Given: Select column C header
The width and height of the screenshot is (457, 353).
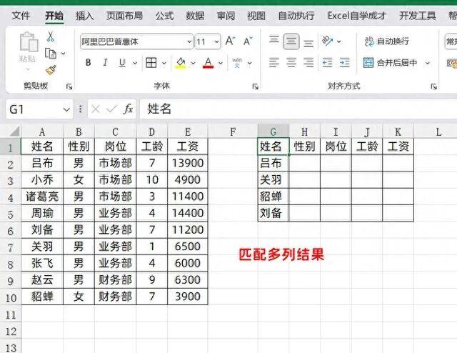Looking at the screenshot, I should point(115,132).
